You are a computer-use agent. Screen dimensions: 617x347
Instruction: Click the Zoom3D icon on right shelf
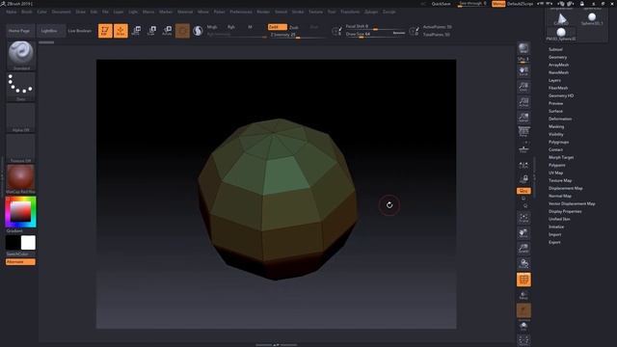click(523, 249)
